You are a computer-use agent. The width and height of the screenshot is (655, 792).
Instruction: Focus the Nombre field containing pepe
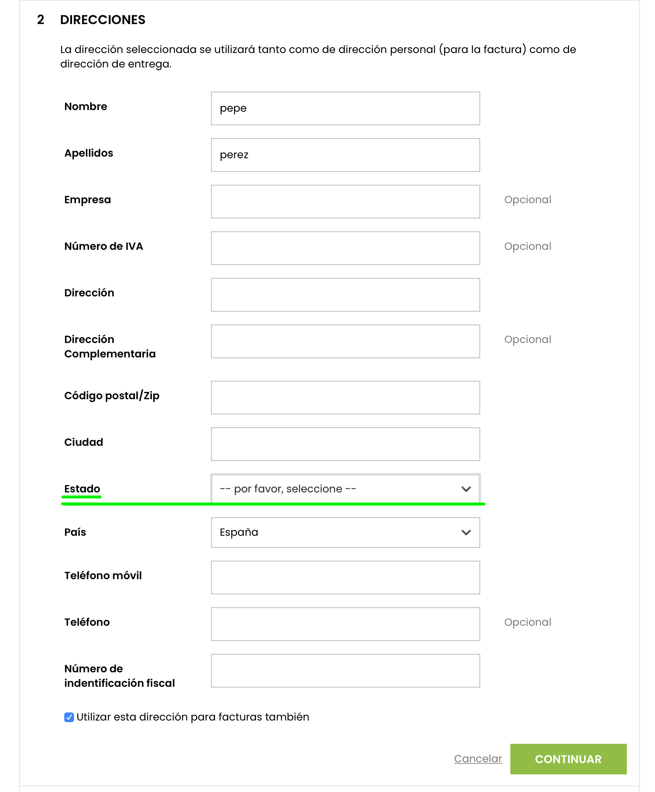346,108
